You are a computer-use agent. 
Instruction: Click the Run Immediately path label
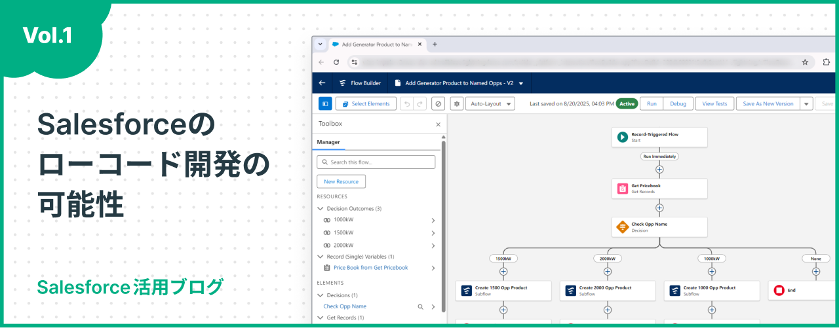pos(659,156)
